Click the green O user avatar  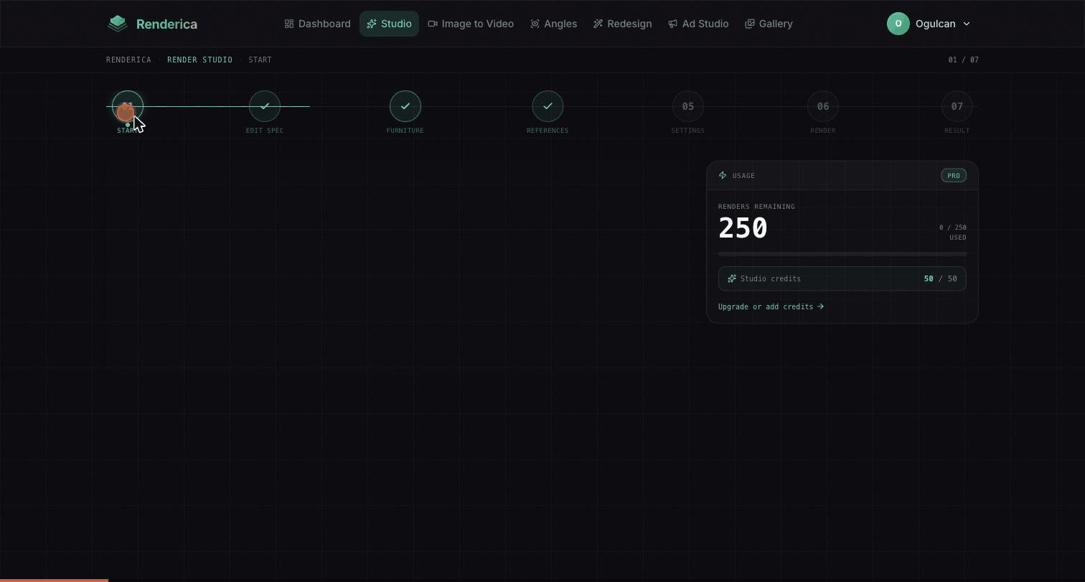click(898, 24)
